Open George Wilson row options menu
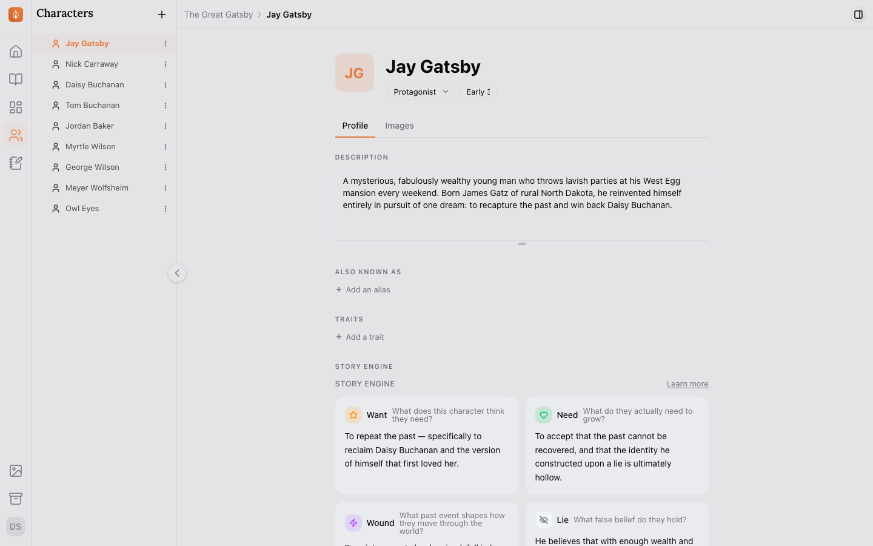Screen dimensions: 873x546 point(166,167)
